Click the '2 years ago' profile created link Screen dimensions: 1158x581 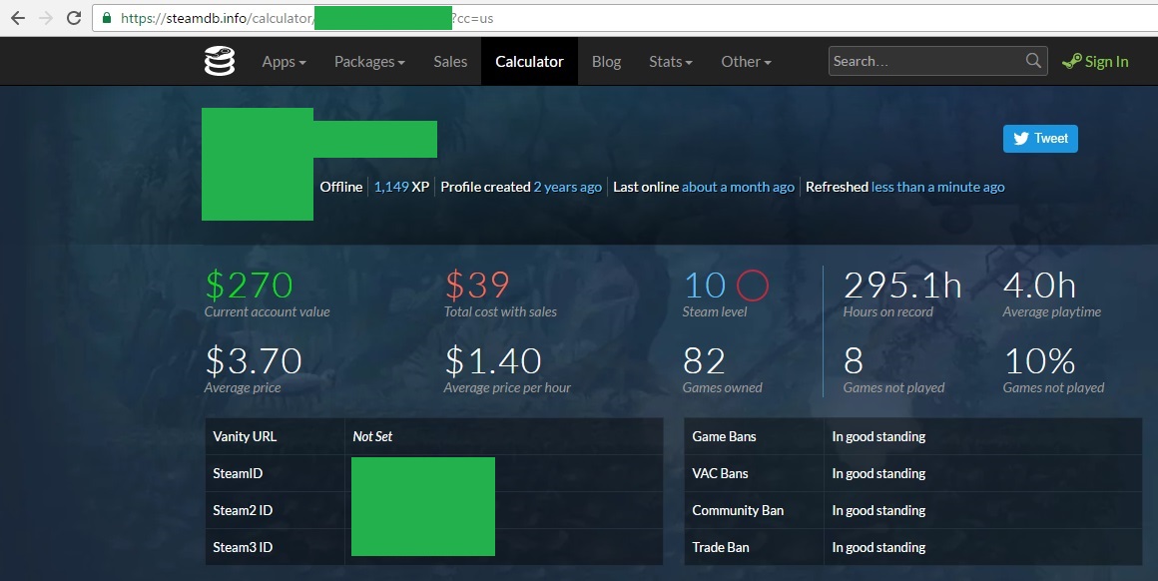[x=567, y=187]
